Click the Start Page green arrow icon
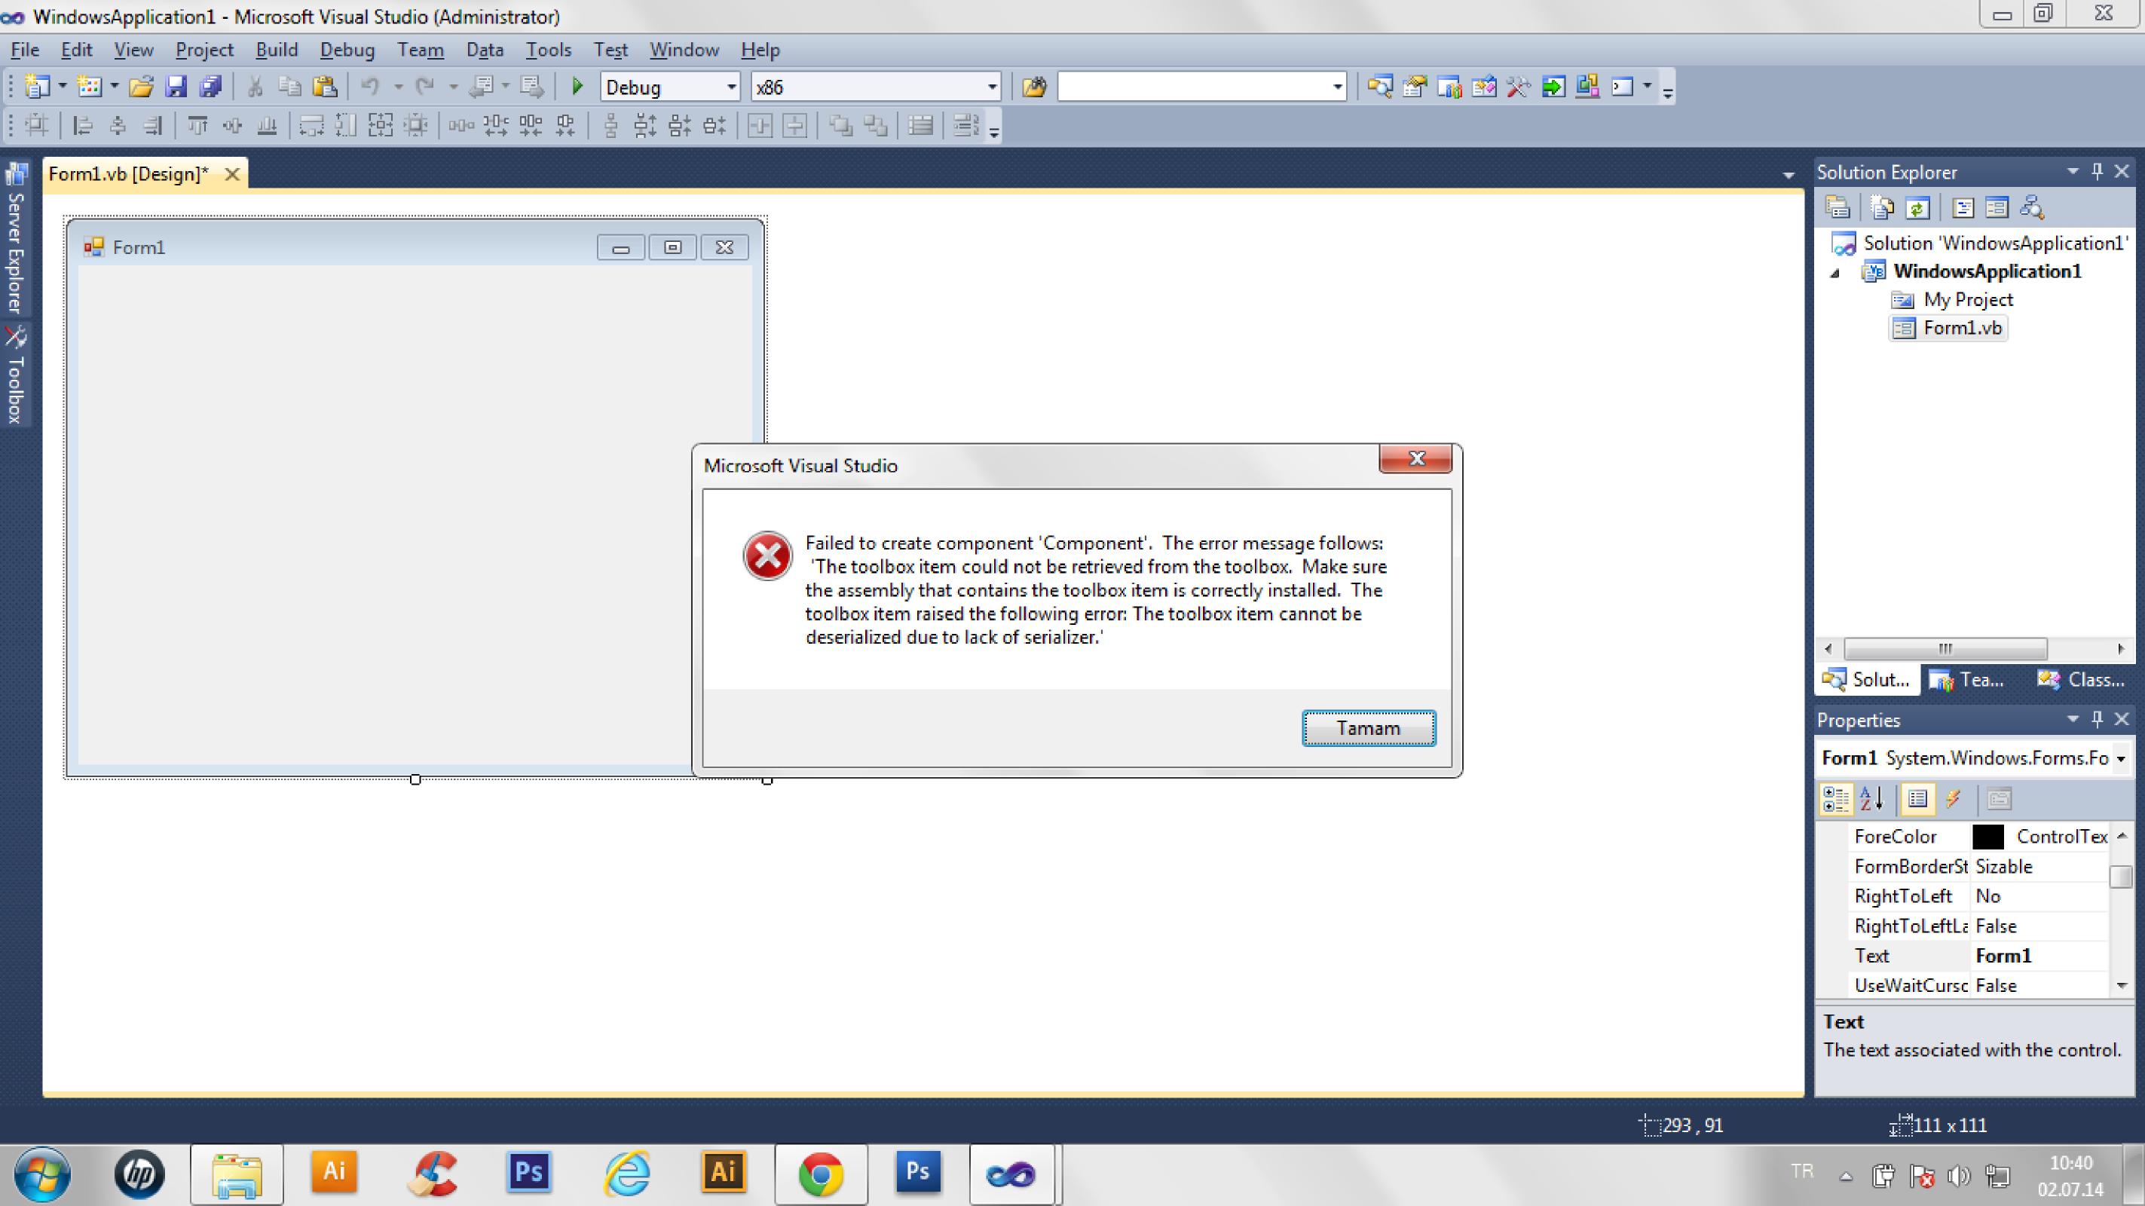 (x=1553, y=87)
